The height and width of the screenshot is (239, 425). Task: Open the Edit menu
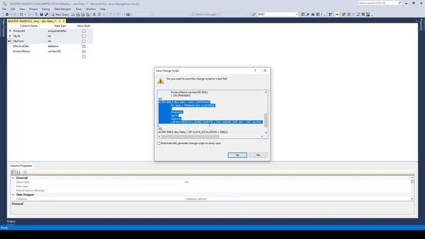click(x=13, y=9)
